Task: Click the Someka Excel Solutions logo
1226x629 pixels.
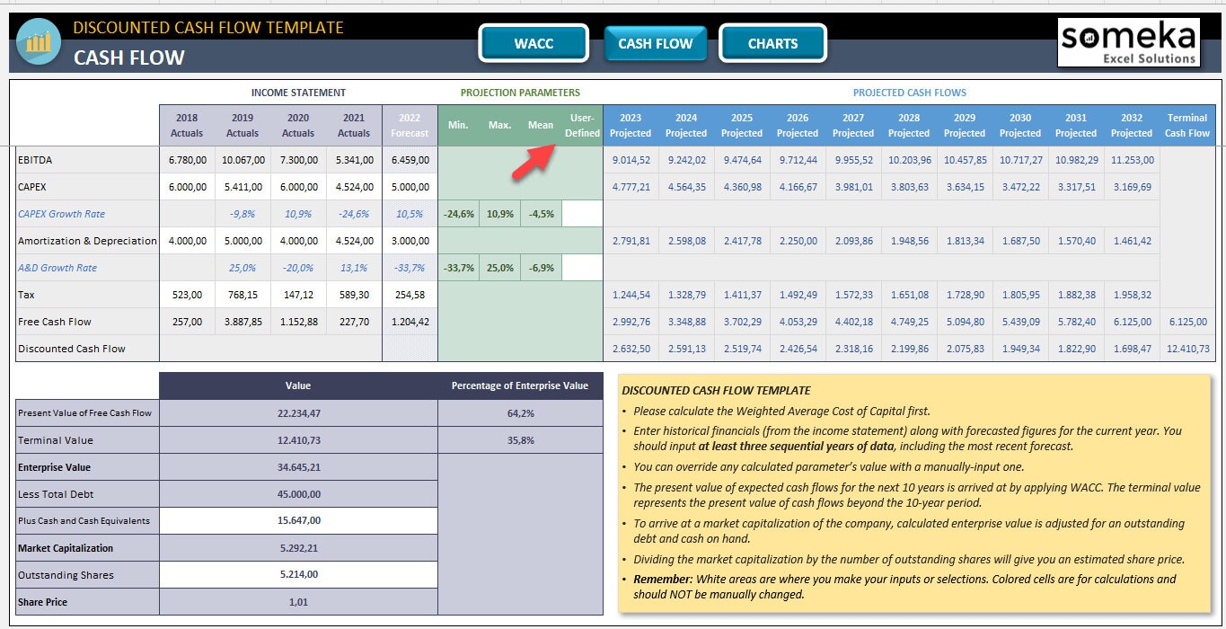Action: (1129, 44)
